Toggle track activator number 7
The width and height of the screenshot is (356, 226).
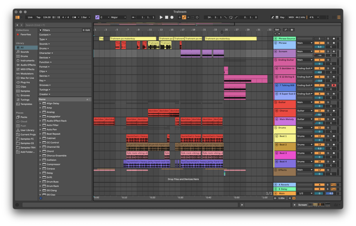click(319, 85)
